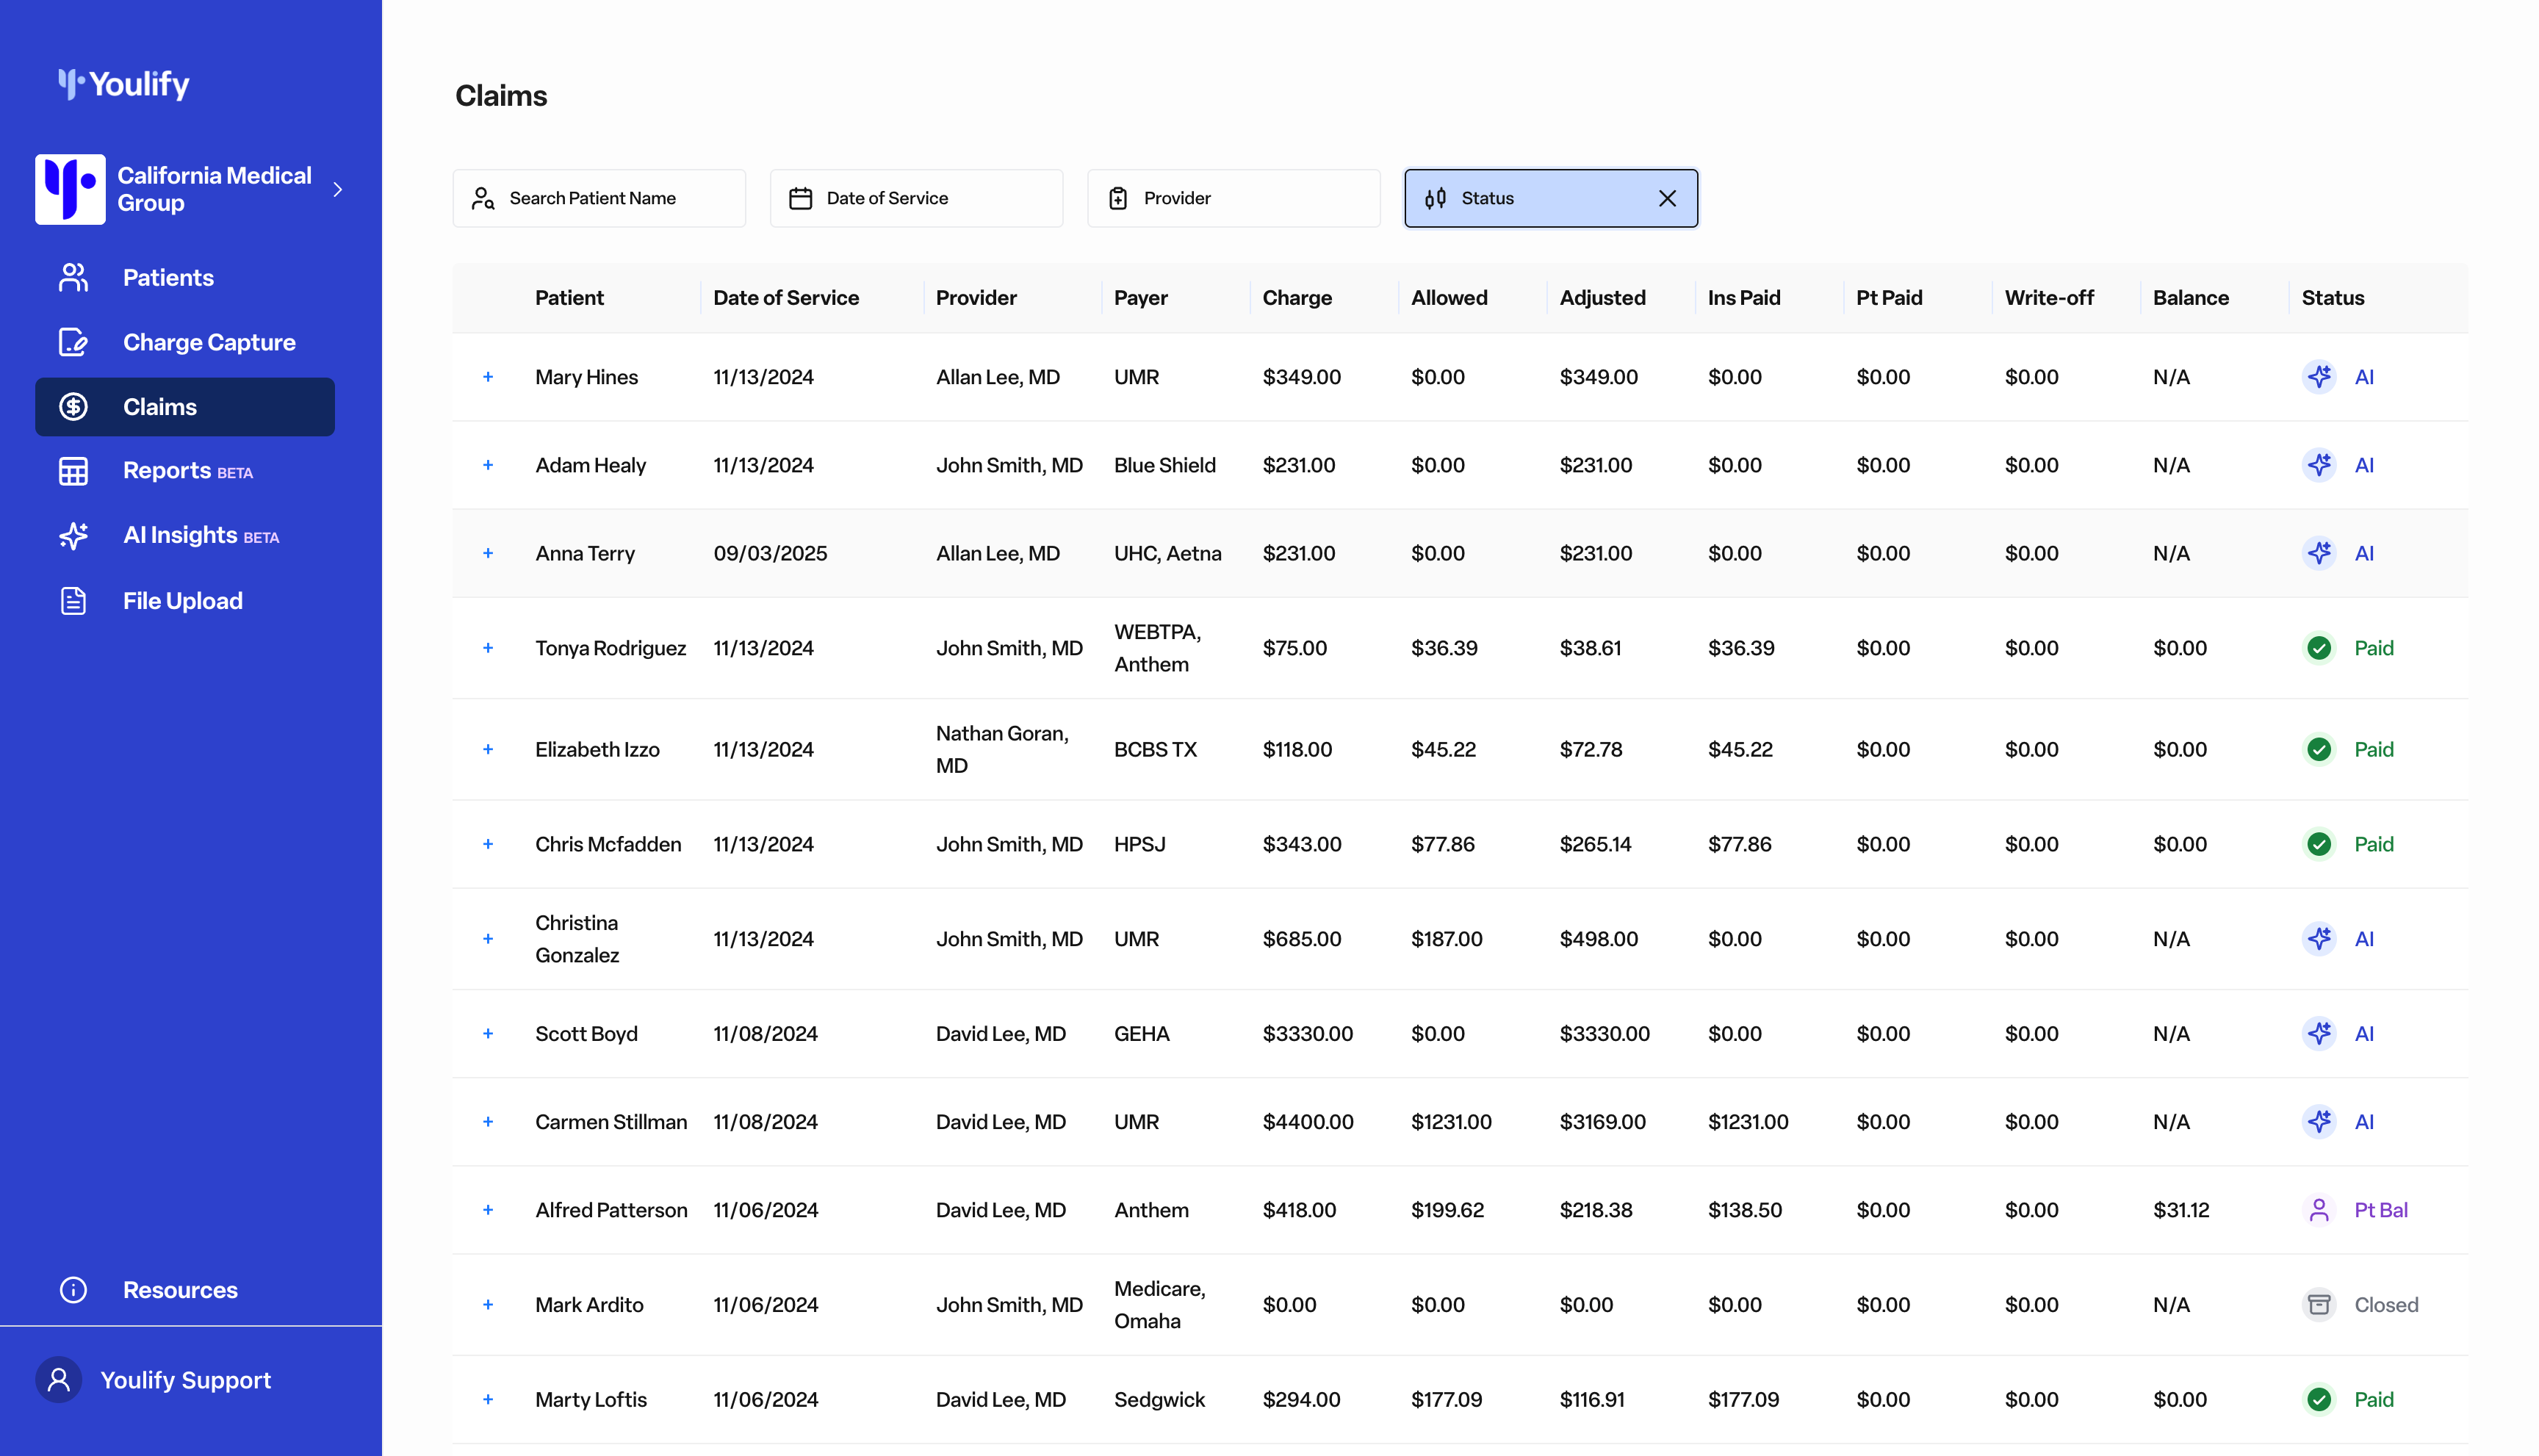The width and height of the screenshot is (2539, 1456).
Task: Expand California Medical Group switcher chevron
Action: pos(338,190)
